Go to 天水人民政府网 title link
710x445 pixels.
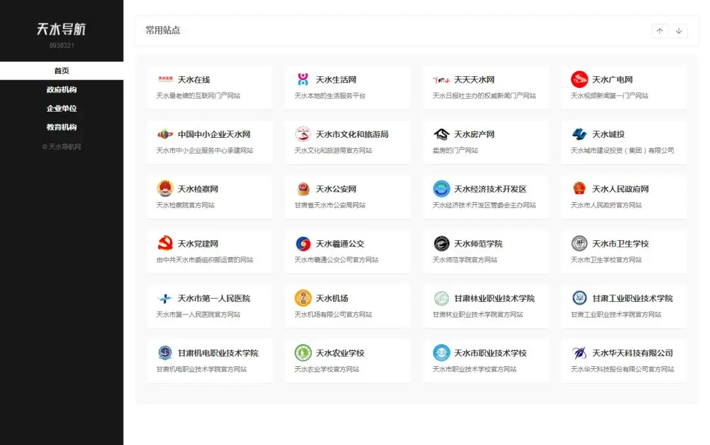(621, 189)
